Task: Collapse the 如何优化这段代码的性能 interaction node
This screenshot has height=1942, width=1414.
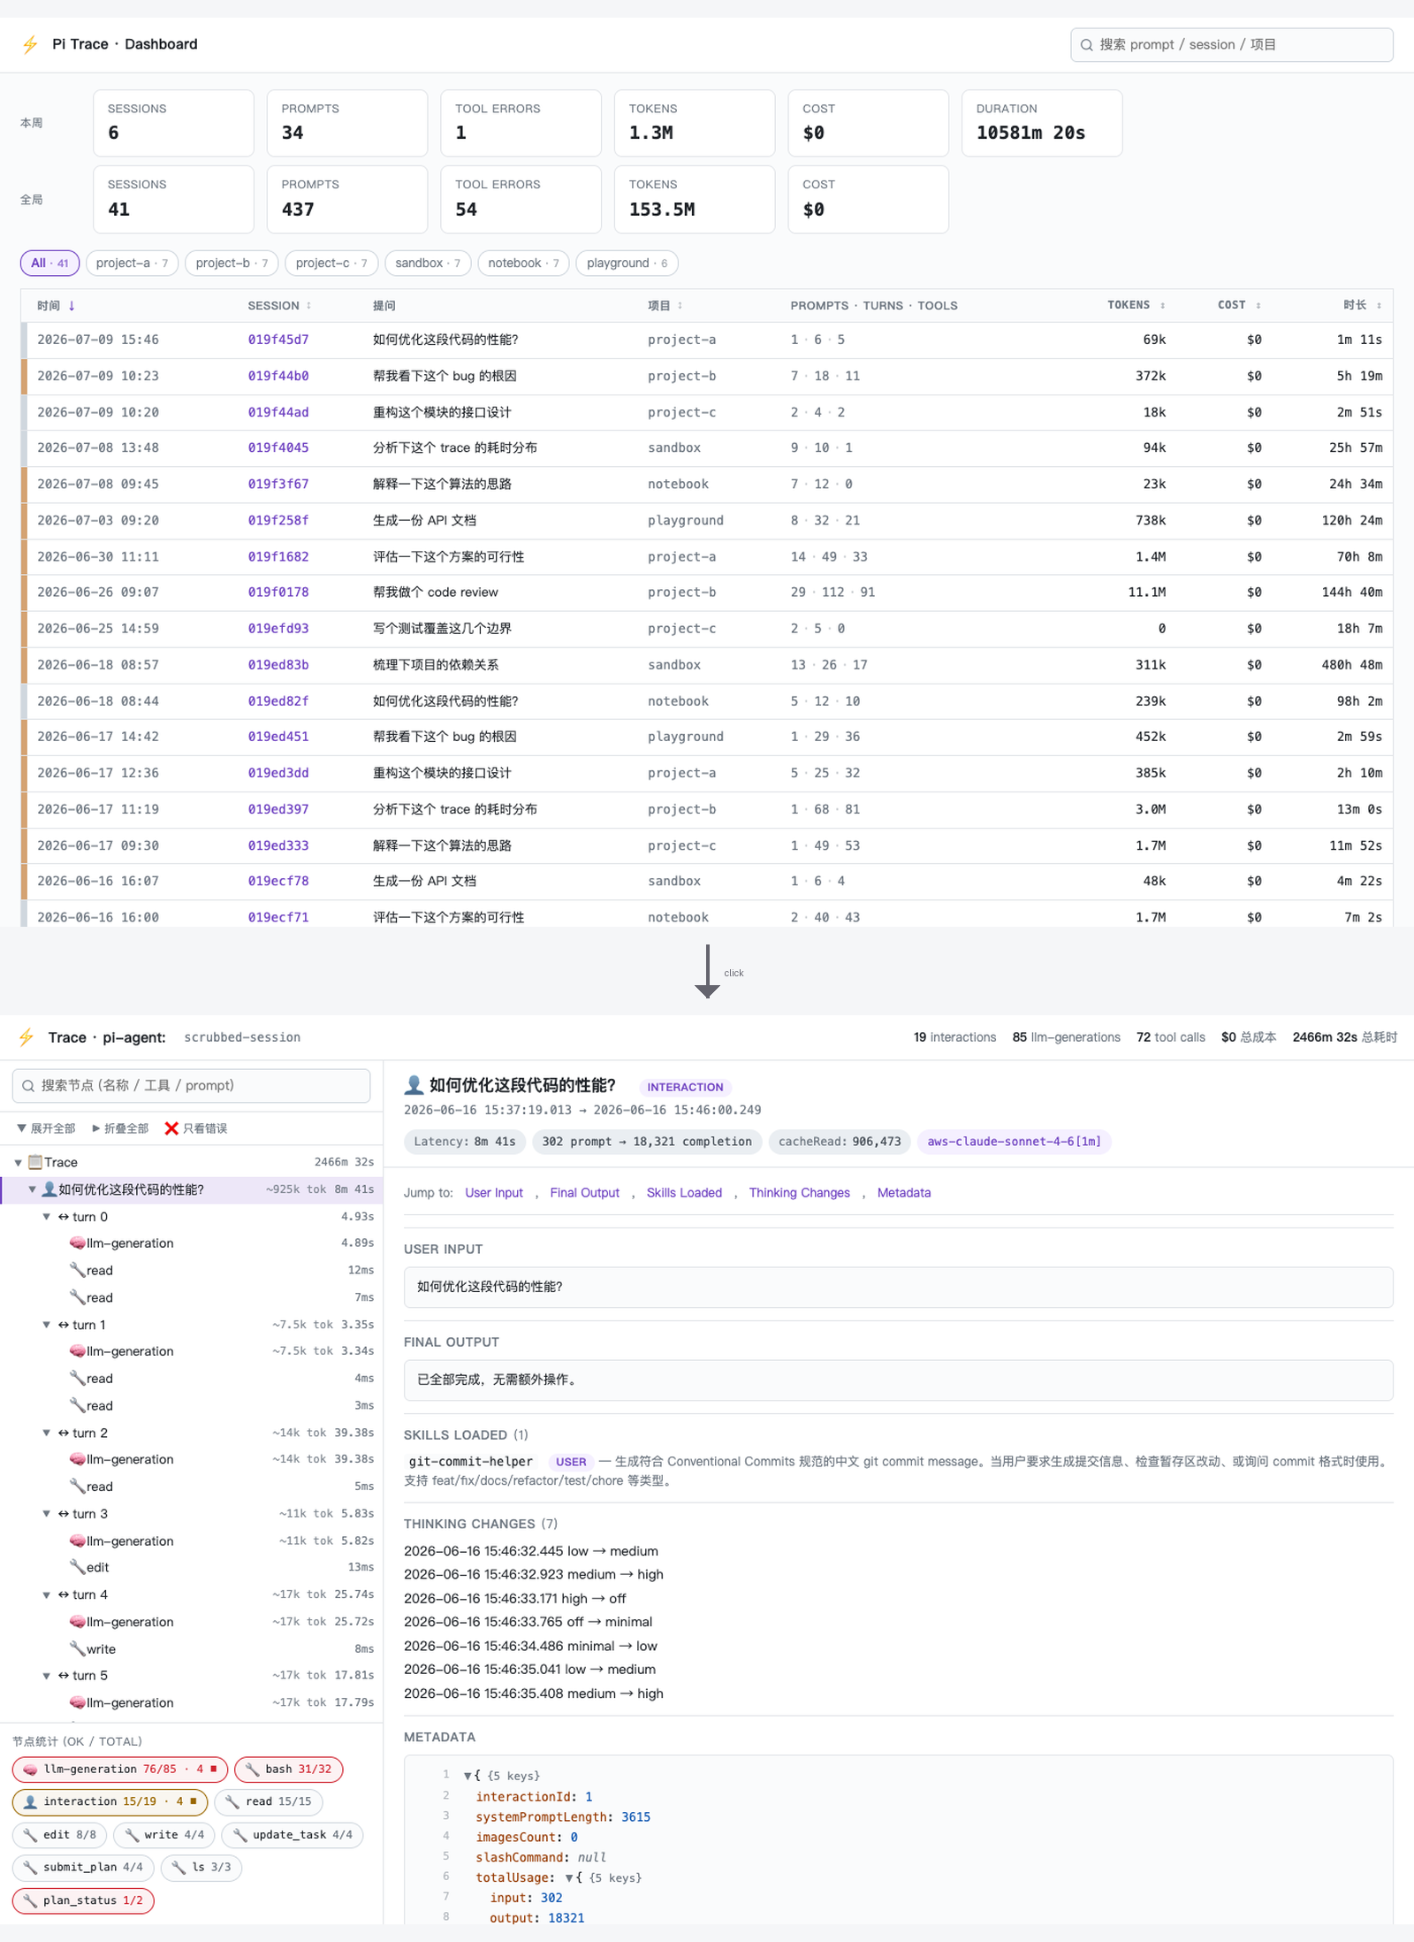Action: (32, 1189)
